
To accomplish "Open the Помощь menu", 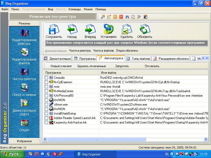I will point(101,9).
